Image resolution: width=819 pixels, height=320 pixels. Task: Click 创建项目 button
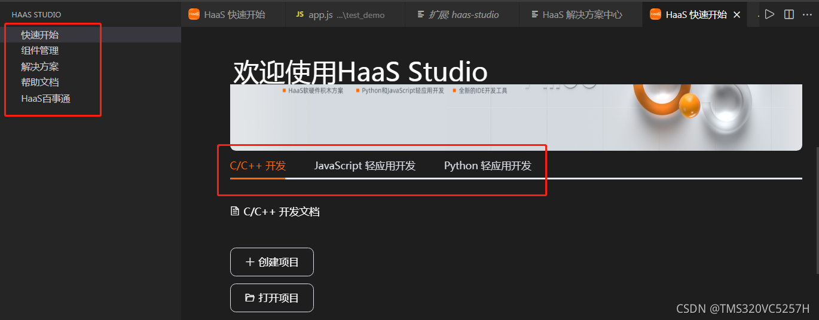(x=272, y=262)
